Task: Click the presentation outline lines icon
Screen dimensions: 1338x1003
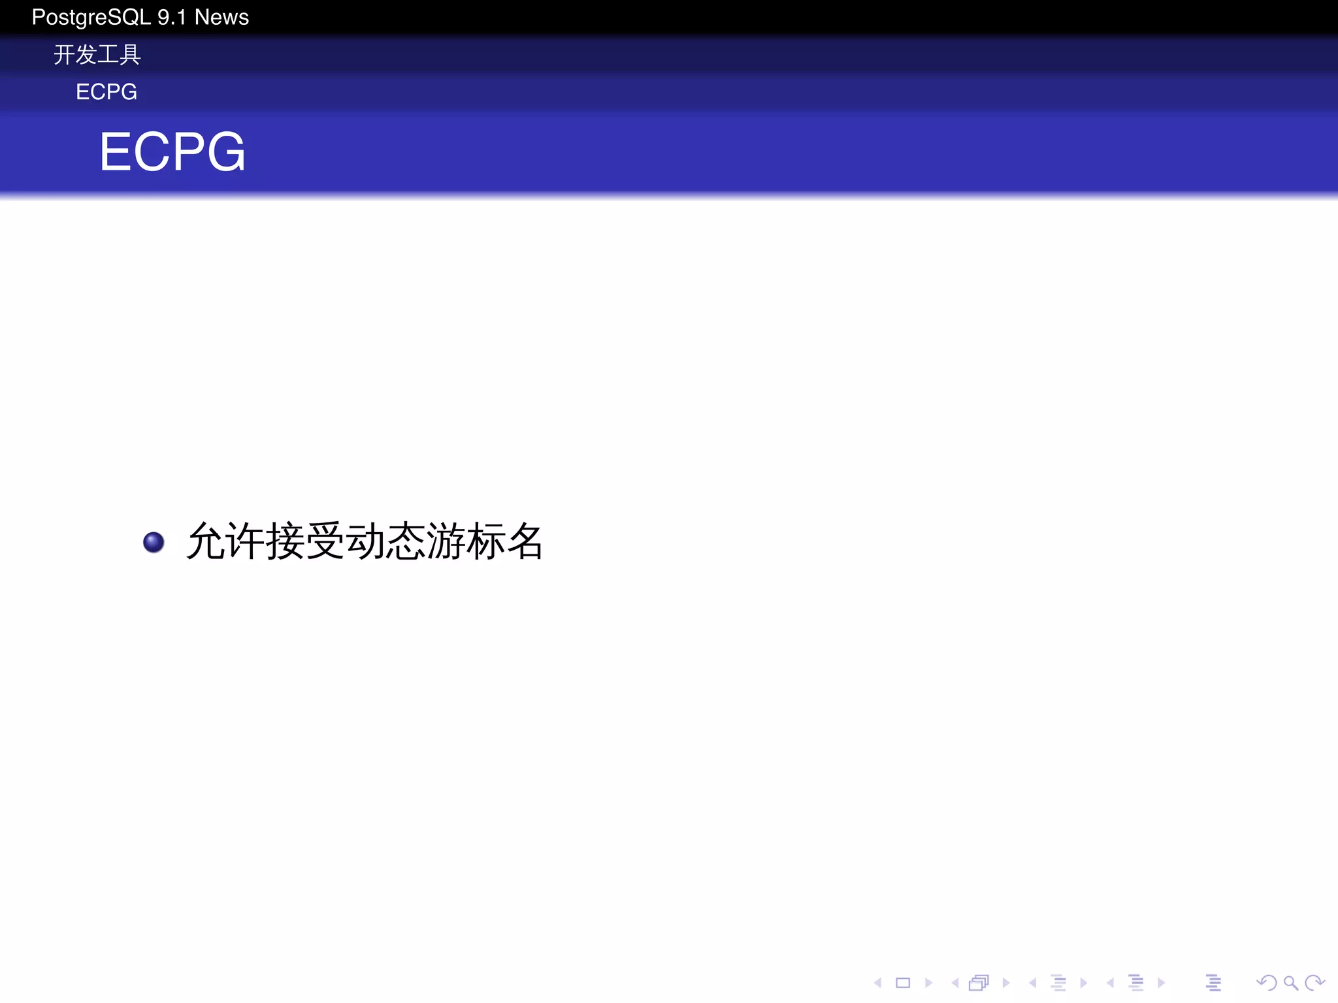Action: pyautogui.click(x=1213, y=982)
